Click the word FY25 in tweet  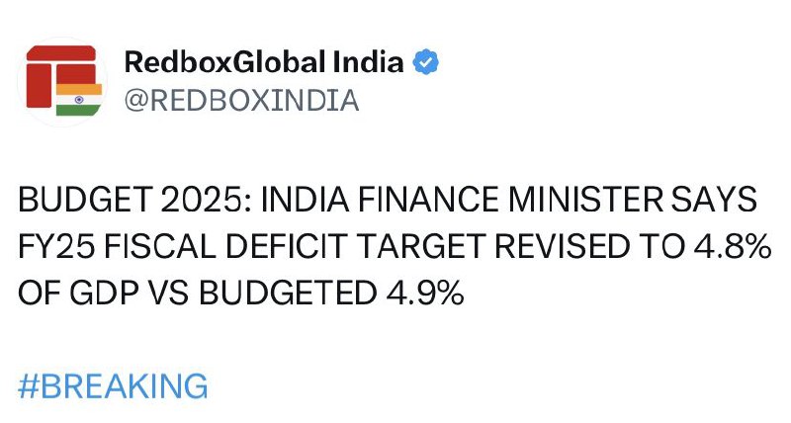[56, 246]
